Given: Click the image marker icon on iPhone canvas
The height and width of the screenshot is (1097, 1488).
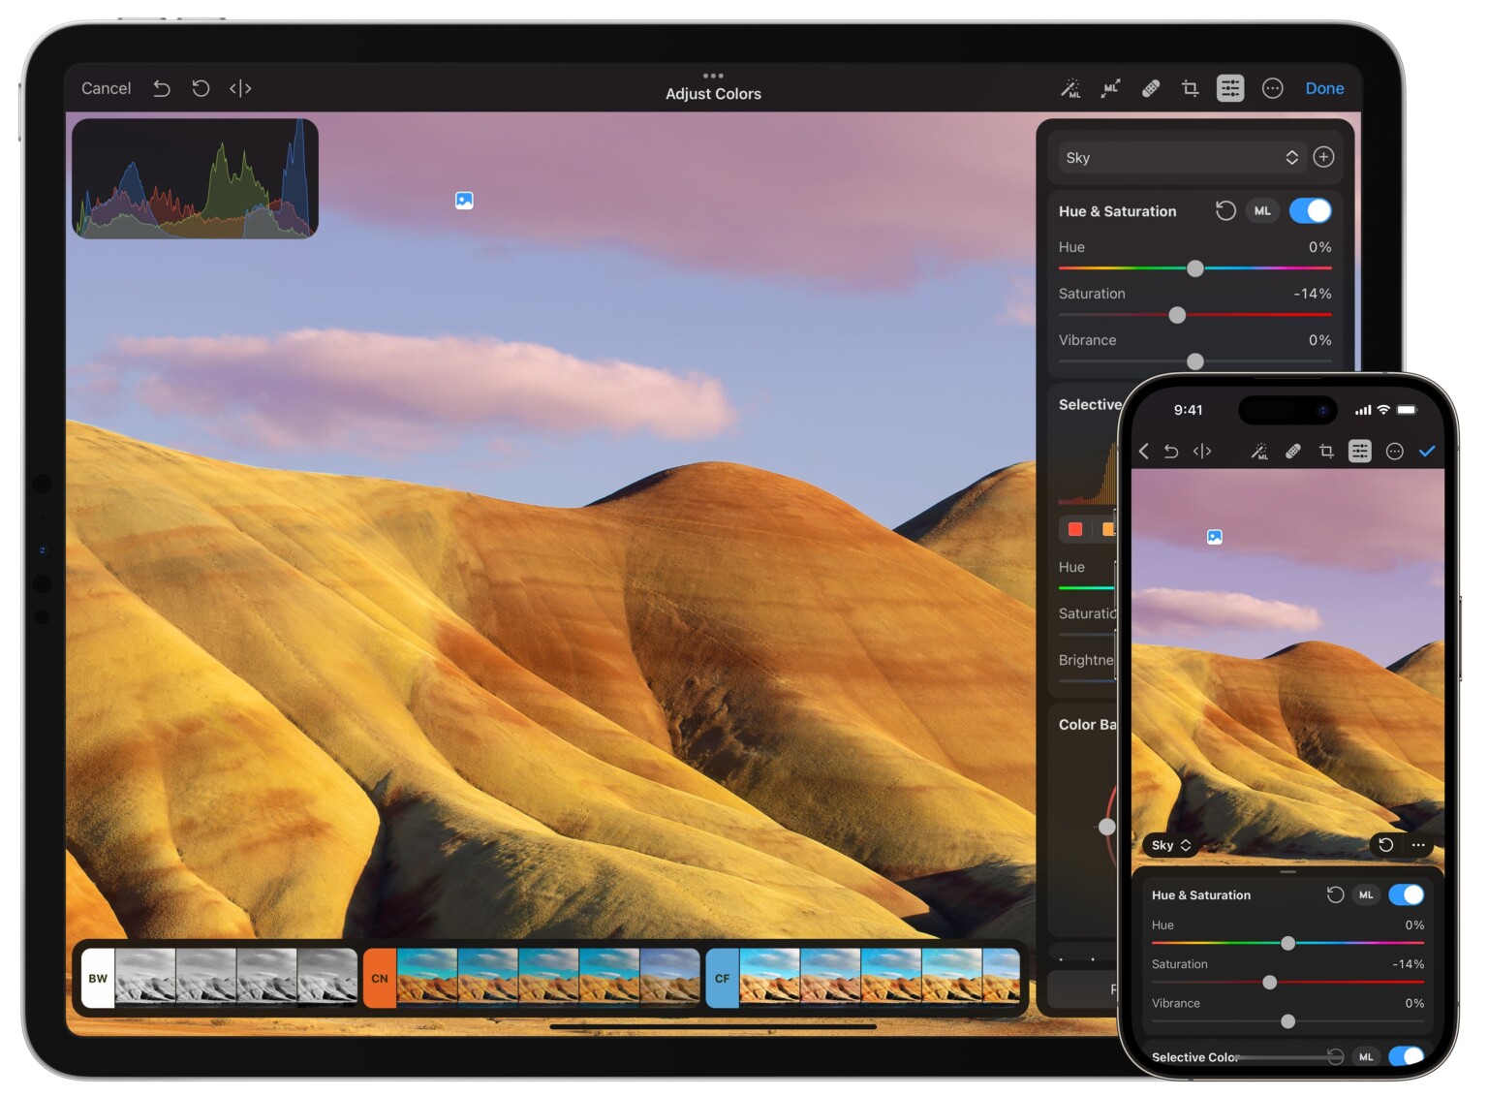Looking at the screenshot, I should click(1215, 537).
